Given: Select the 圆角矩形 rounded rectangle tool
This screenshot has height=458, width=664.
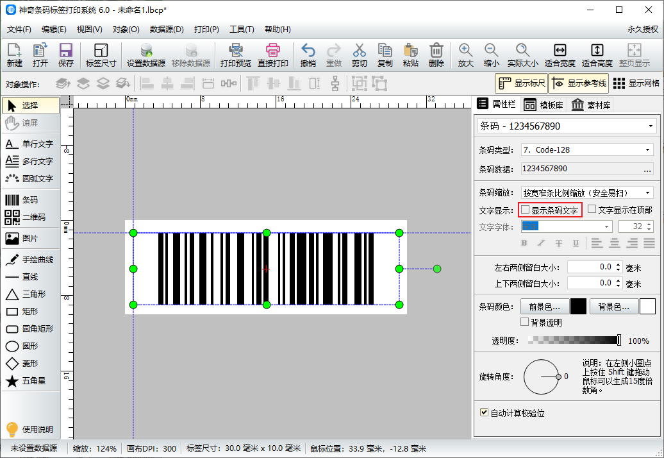Looking at the screenshot, I should [30, 329].
